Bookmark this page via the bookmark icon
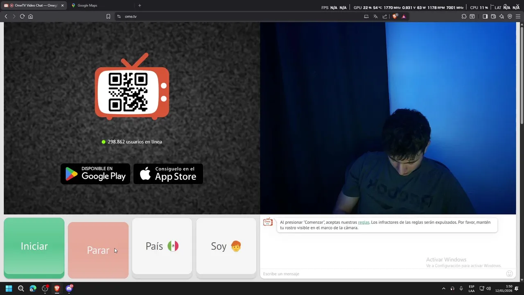 [x=108, y=16]
